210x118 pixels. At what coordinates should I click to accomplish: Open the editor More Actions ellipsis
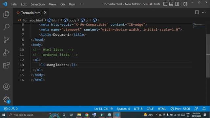coord(204,12)
